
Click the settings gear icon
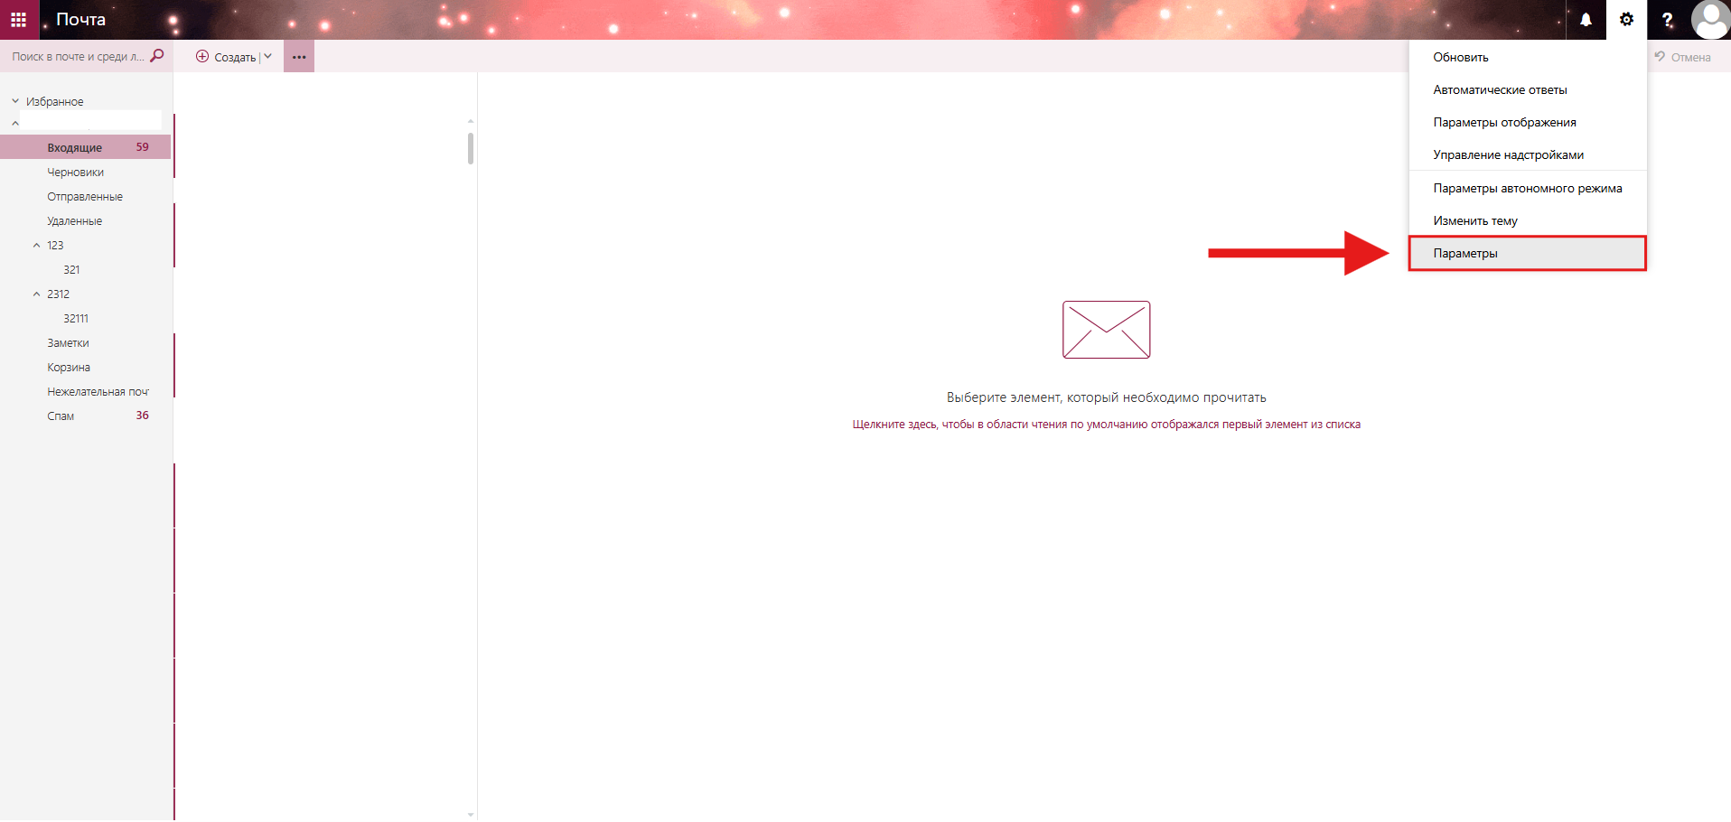(1626, 20)
